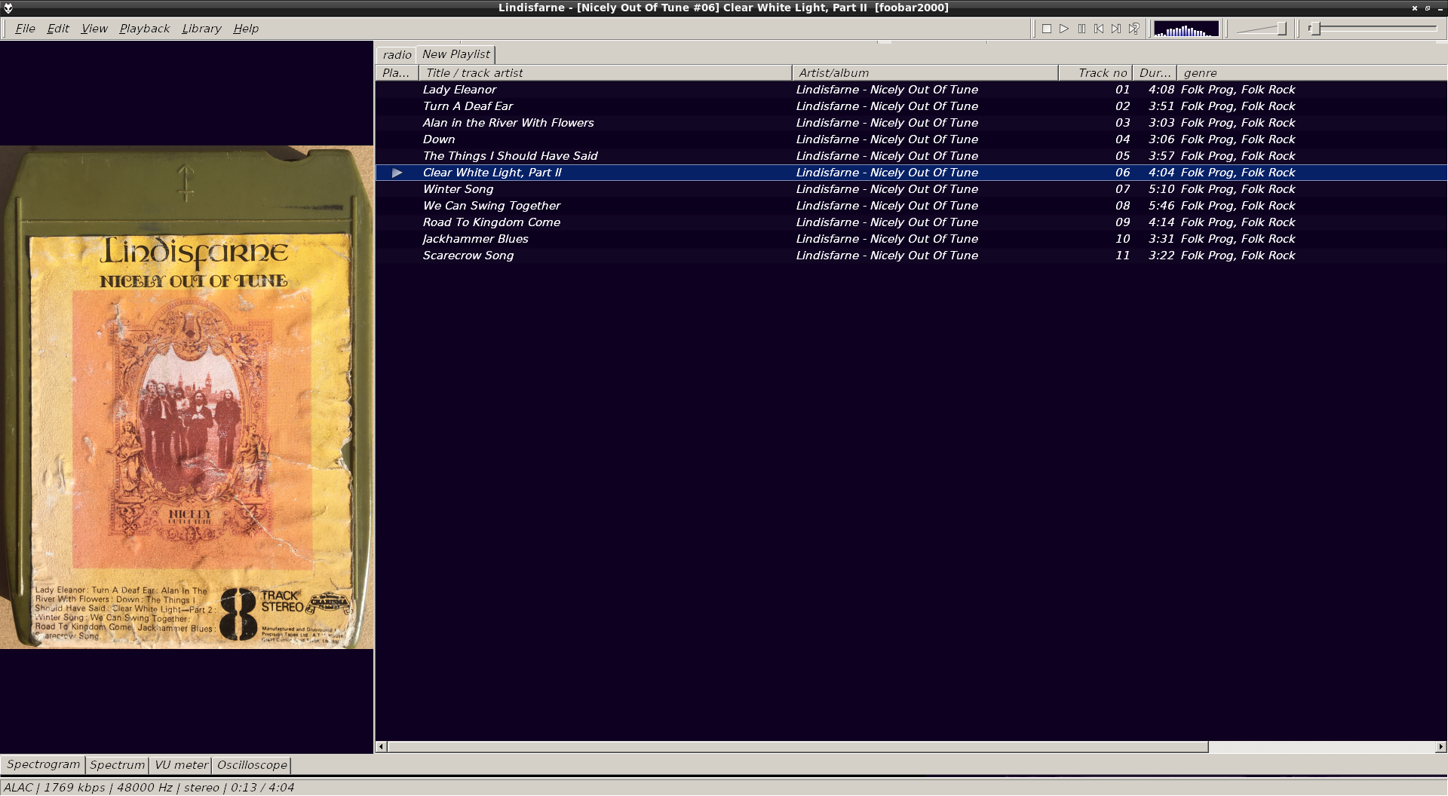The width and height of the screenshot is (1448, 796).
Task: Open the Edit menu
Action: (58, 29)
